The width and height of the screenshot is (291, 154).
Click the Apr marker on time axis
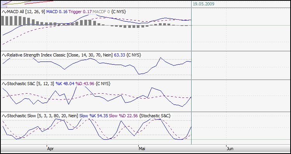point(51,149)
